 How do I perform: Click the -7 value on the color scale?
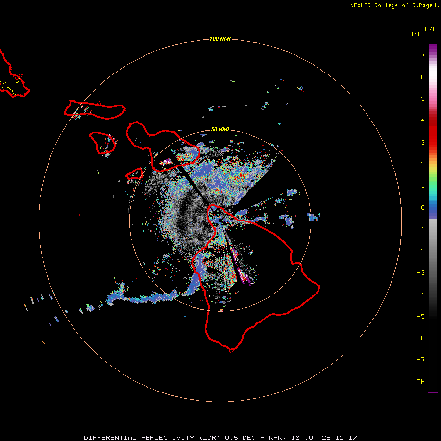tap(421, 360)
